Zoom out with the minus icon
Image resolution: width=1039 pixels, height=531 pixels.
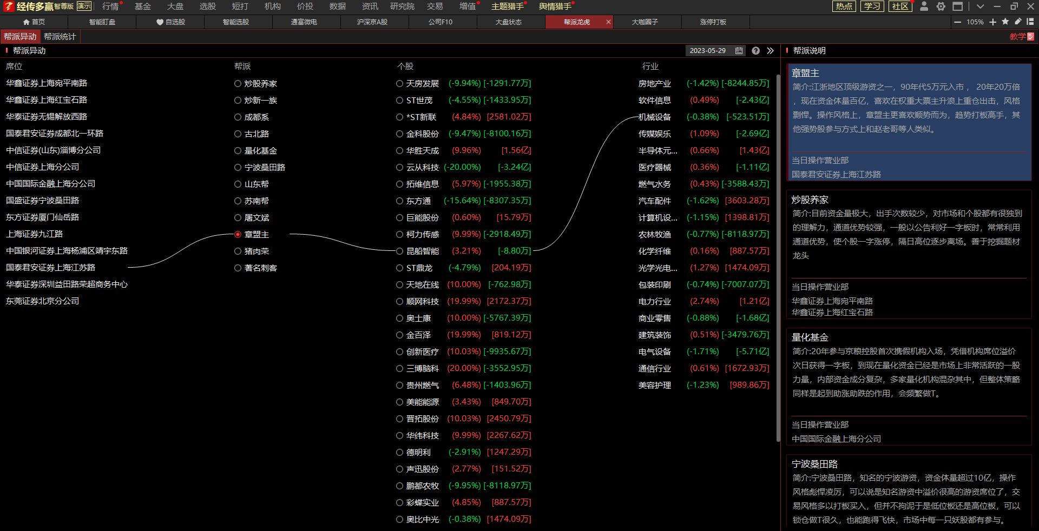(958, 22)
